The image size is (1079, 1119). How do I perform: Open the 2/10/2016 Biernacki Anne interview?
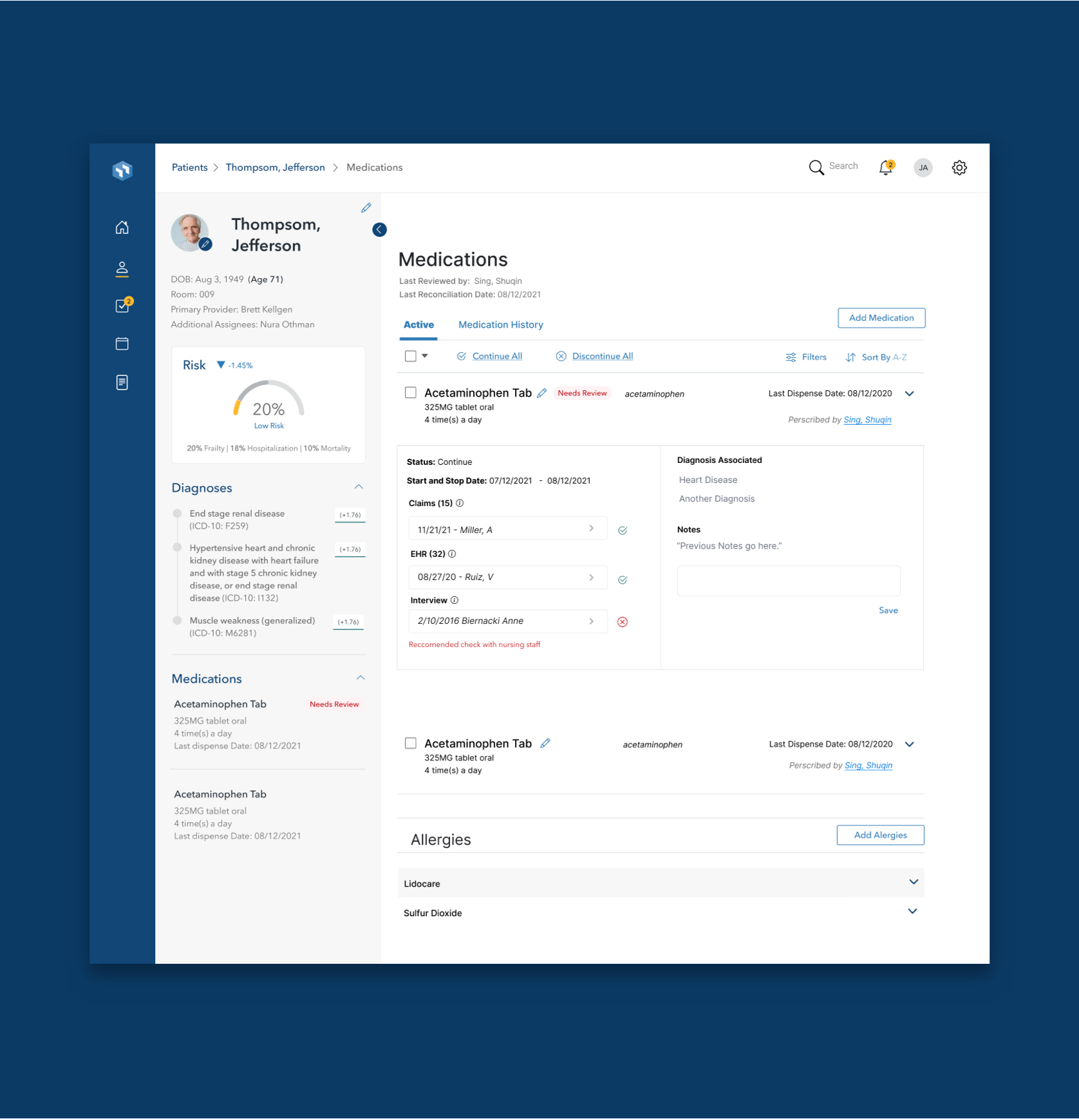coord(507,621)
